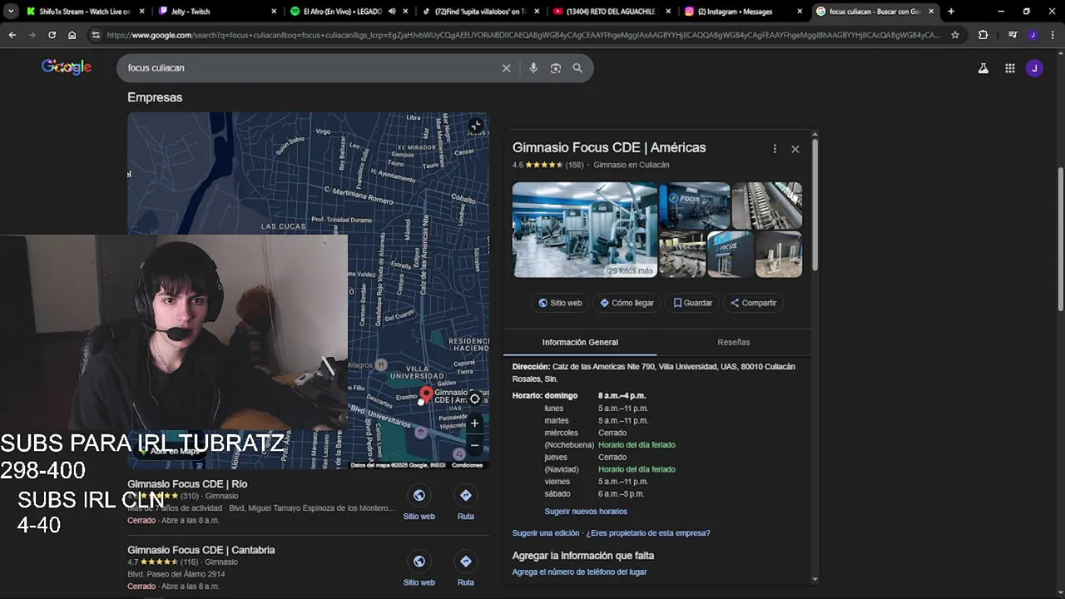This screenshot has height=599, width=1065.
Task: Open the tab search dropdown arrow
Action: click(11, 12)
